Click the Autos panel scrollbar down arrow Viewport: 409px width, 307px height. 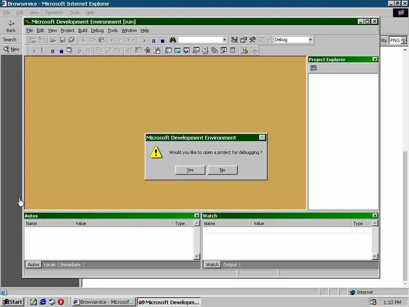point(197,257)
